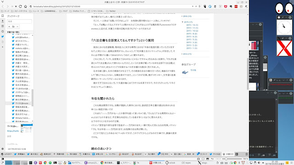
Task: Expand the 2014 archive section
Action: tap(182, 54)
